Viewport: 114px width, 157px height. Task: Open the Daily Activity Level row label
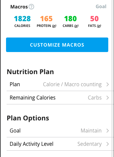click(31, 144)
